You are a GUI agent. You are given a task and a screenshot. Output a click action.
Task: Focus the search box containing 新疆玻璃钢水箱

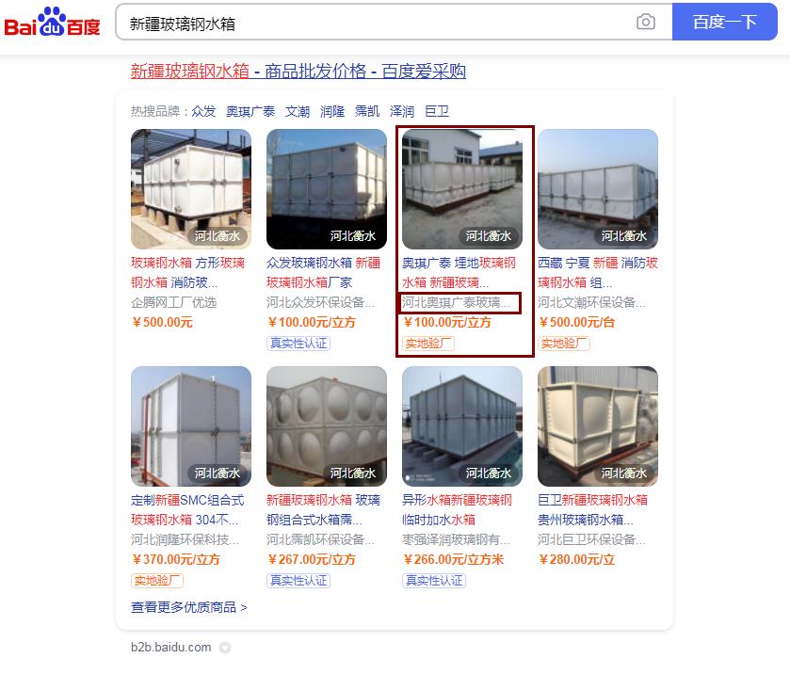point(376,23)
